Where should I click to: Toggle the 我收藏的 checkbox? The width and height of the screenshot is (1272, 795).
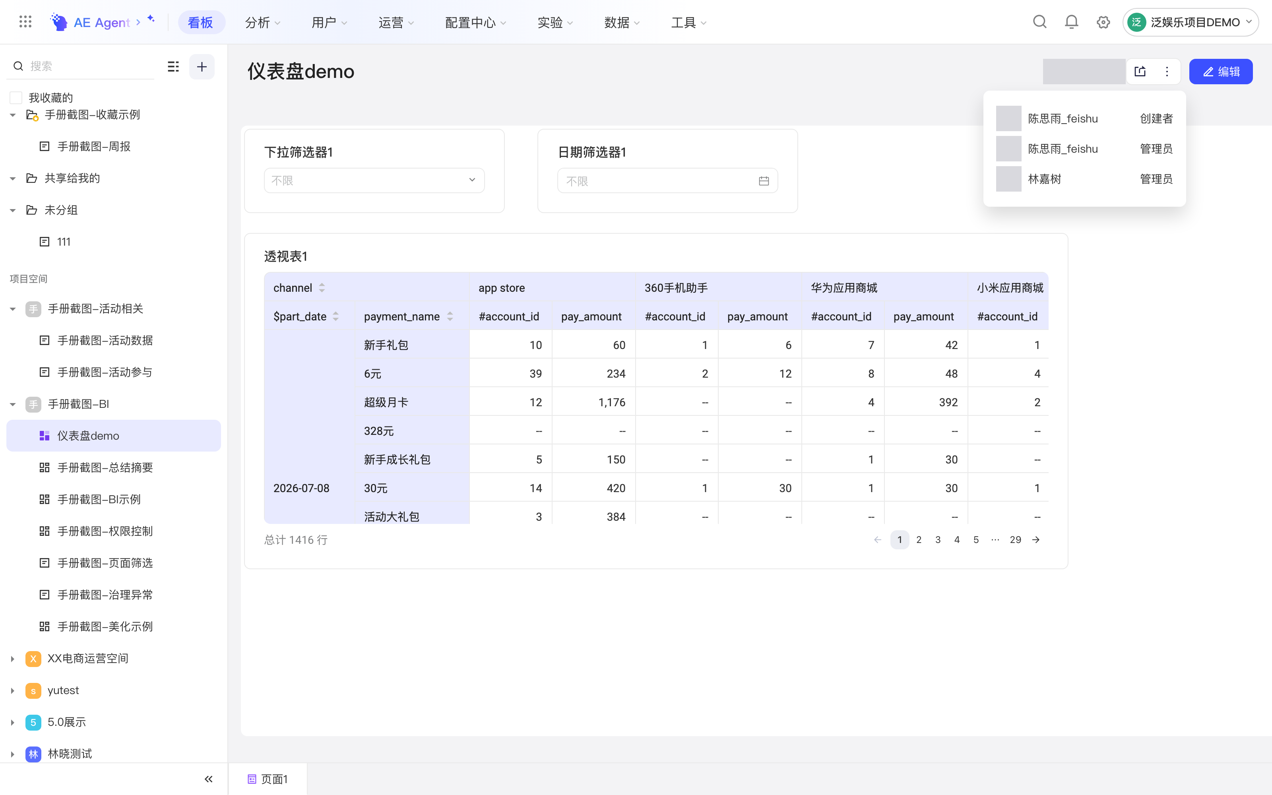point(16,98)
